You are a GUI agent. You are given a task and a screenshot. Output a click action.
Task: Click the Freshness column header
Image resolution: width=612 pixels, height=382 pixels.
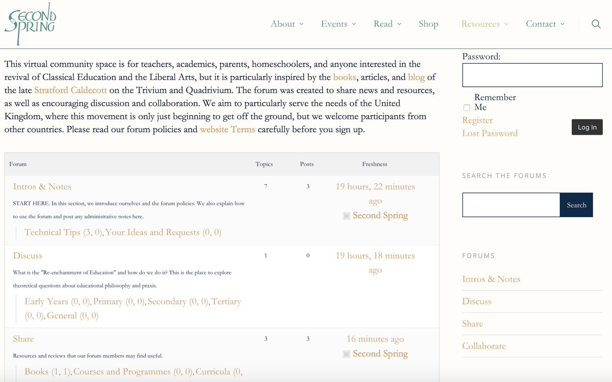(375, 164)
